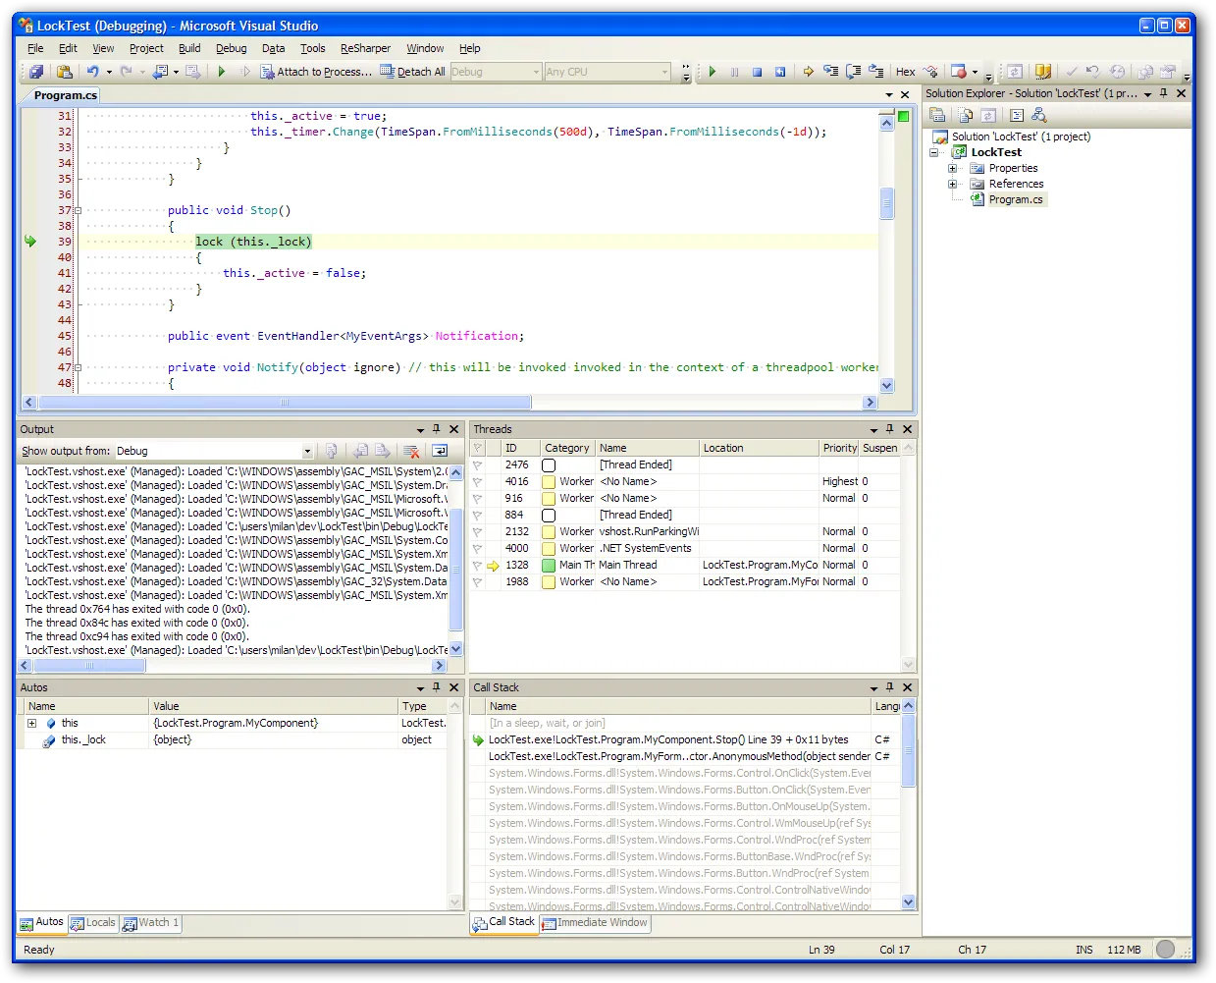1216x983 pixels.
Task: Clear all text in the Output pane
Action: [x=411, y=451]
